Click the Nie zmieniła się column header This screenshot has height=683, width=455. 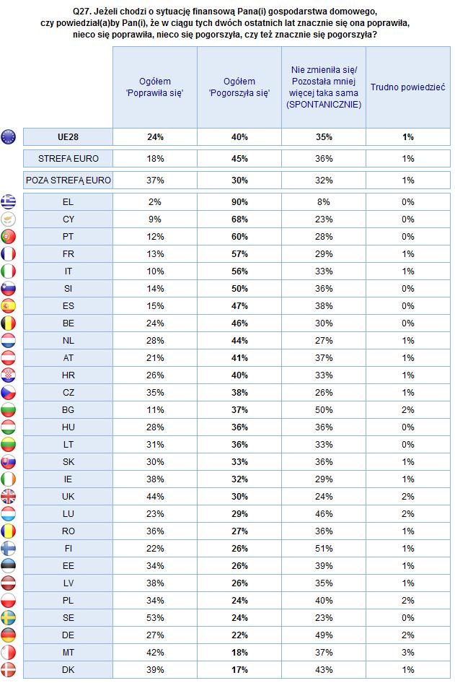[x=324, y=87]
